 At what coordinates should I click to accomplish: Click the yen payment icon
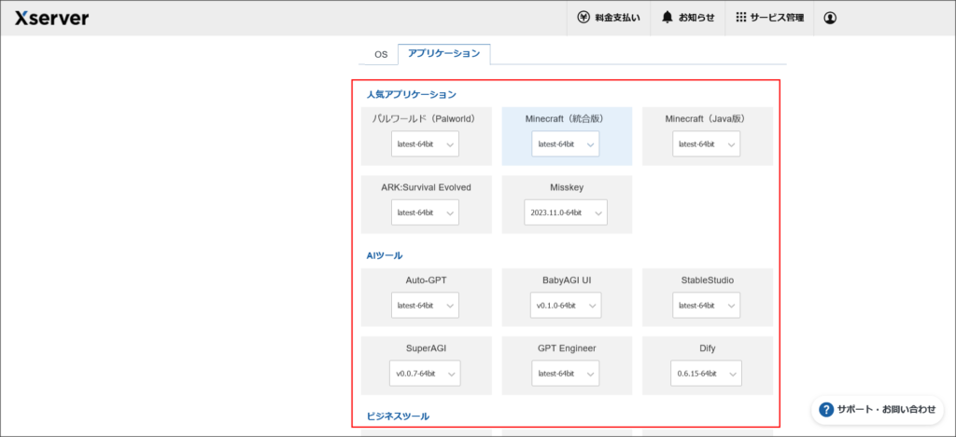click(583, 18)
